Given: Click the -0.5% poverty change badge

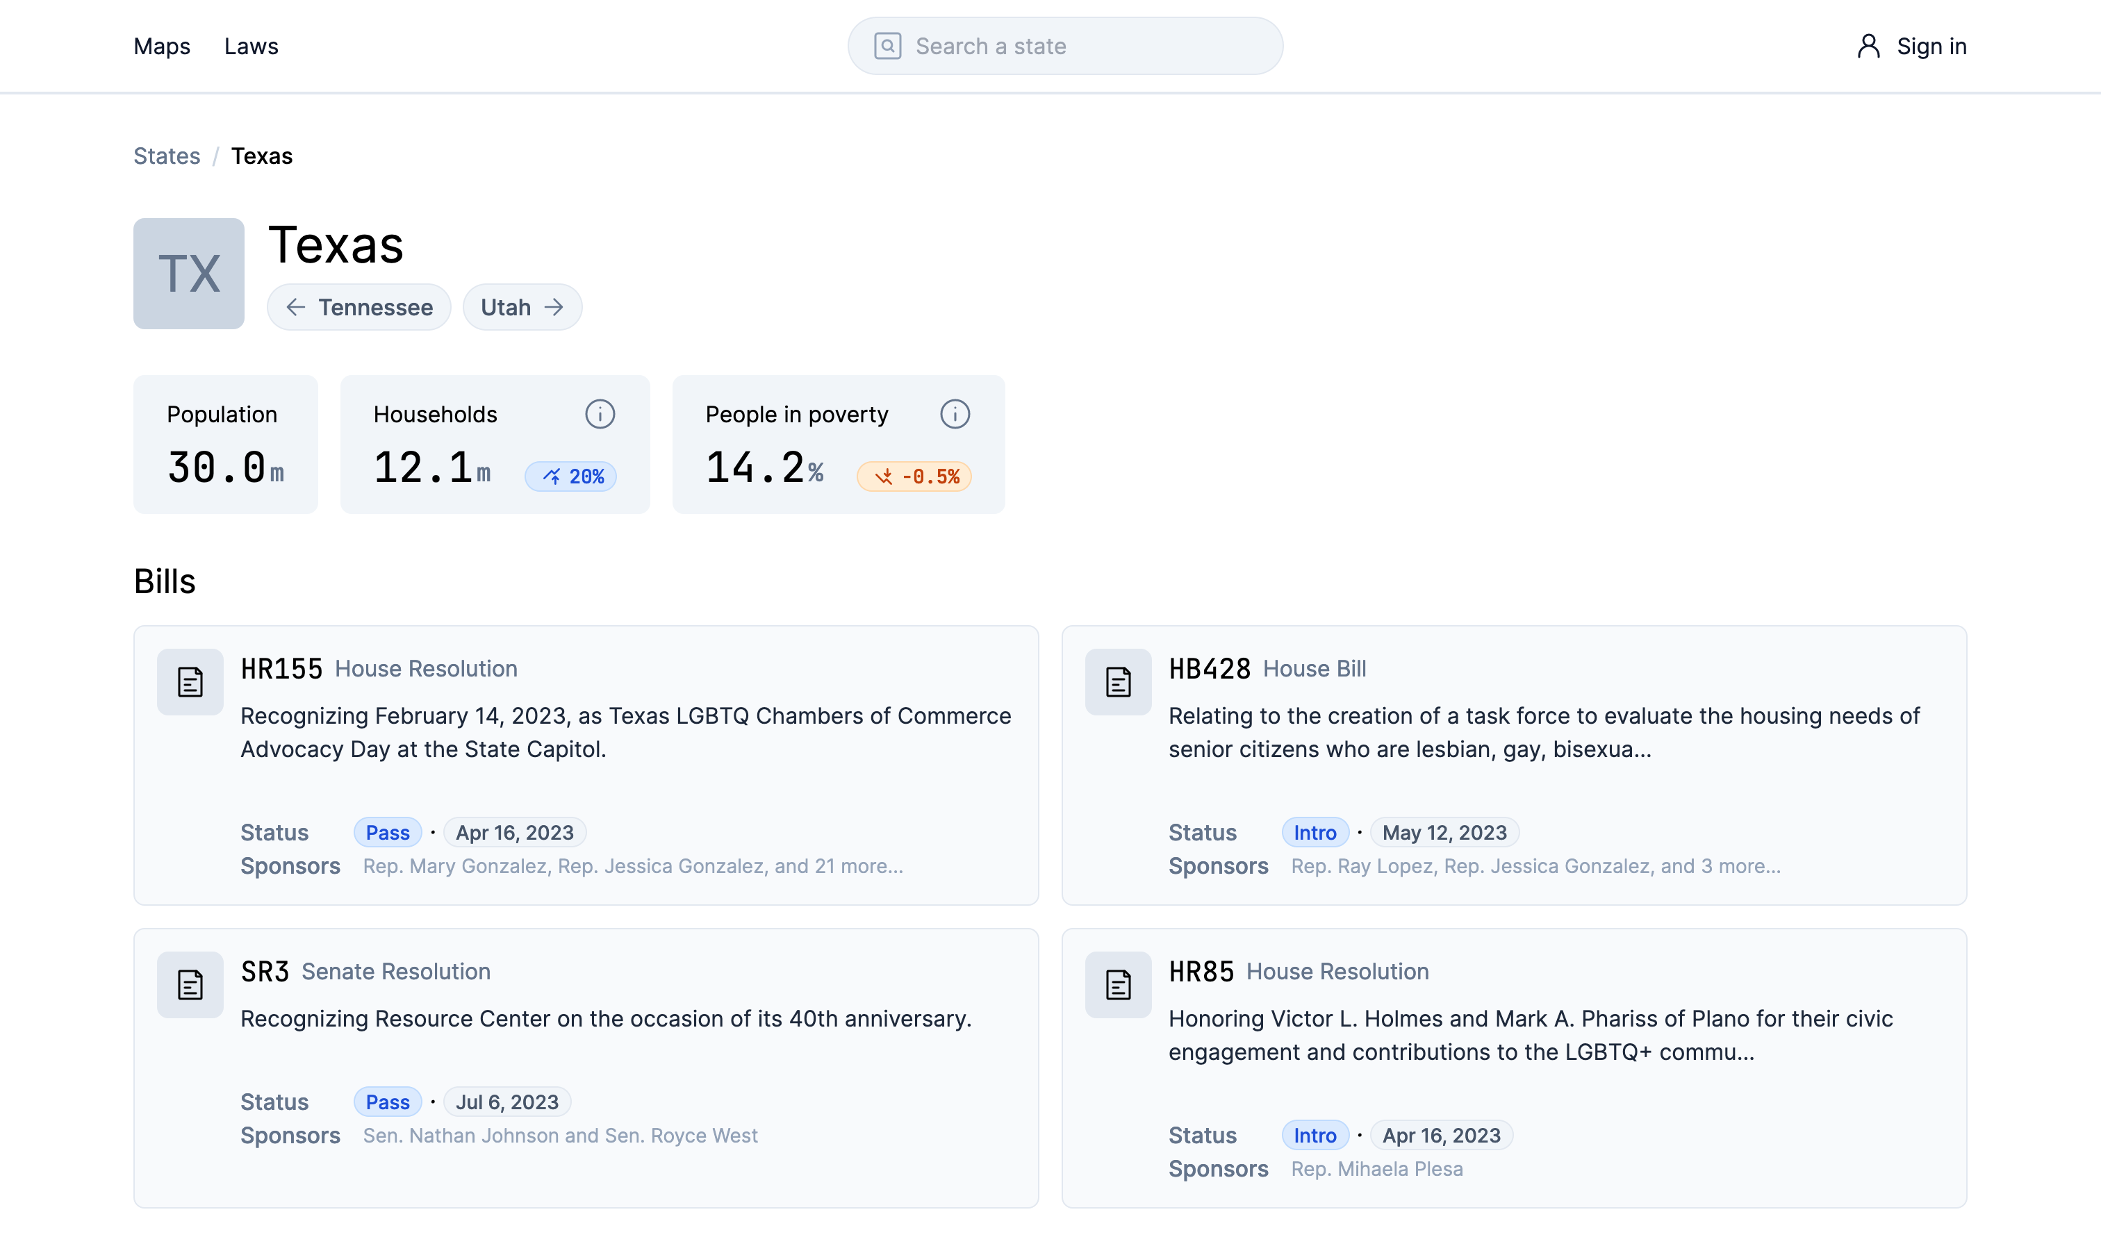Looking at the screenshot, I should coord(914,476).
